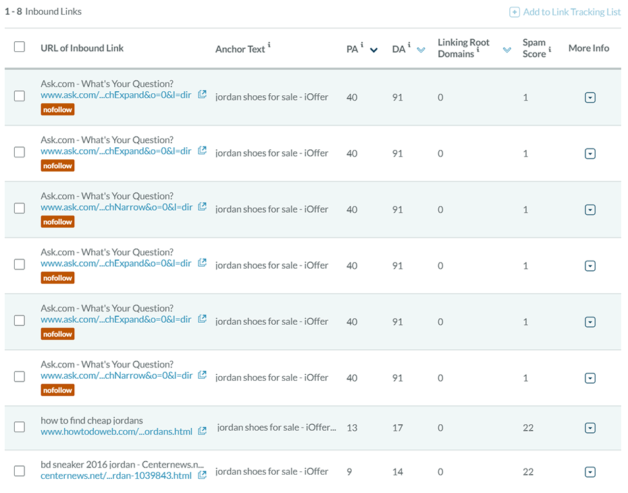The height and width of the screenshot is (493, 628).
Task: Open external link icon beside centernews.net URL
Action: [x=203, y=475]
